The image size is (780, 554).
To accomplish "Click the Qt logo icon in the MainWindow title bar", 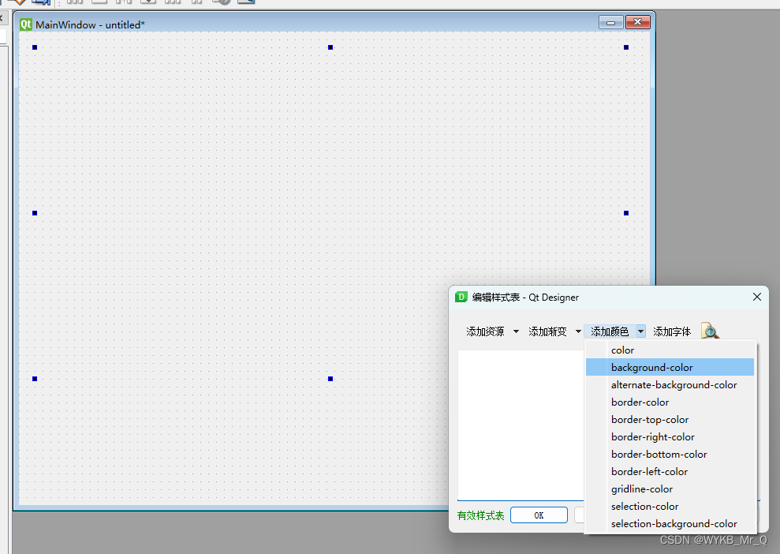I will 26,24.
